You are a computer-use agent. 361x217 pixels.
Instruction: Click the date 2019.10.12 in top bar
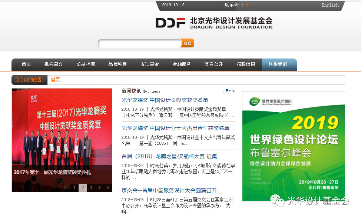(173, 5)
